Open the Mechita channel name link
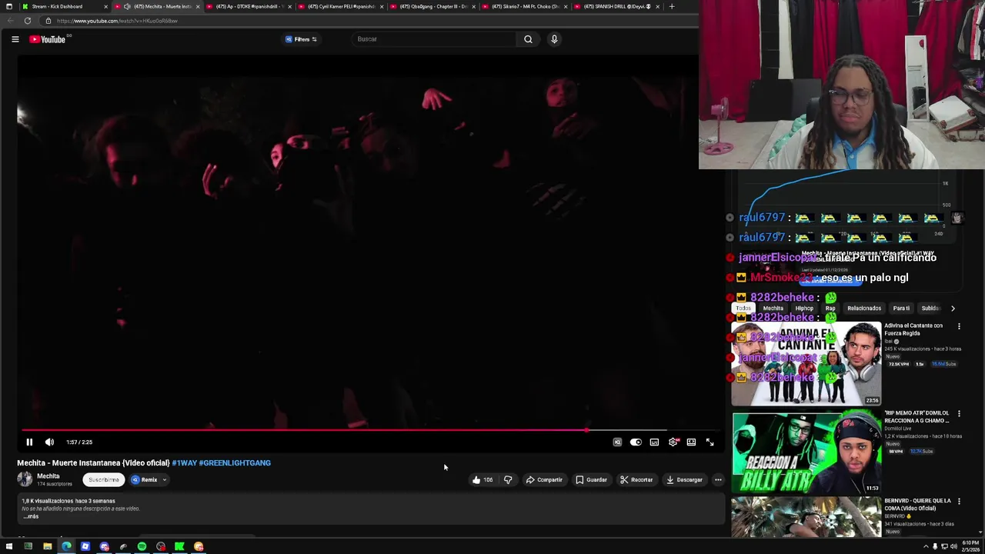The image size is (985, 554). click(48, 476)
